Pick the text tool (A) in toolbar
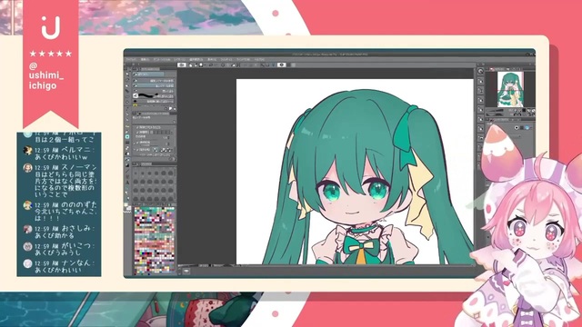Screen dimensions: 582x327 click(x=127, y=183)
